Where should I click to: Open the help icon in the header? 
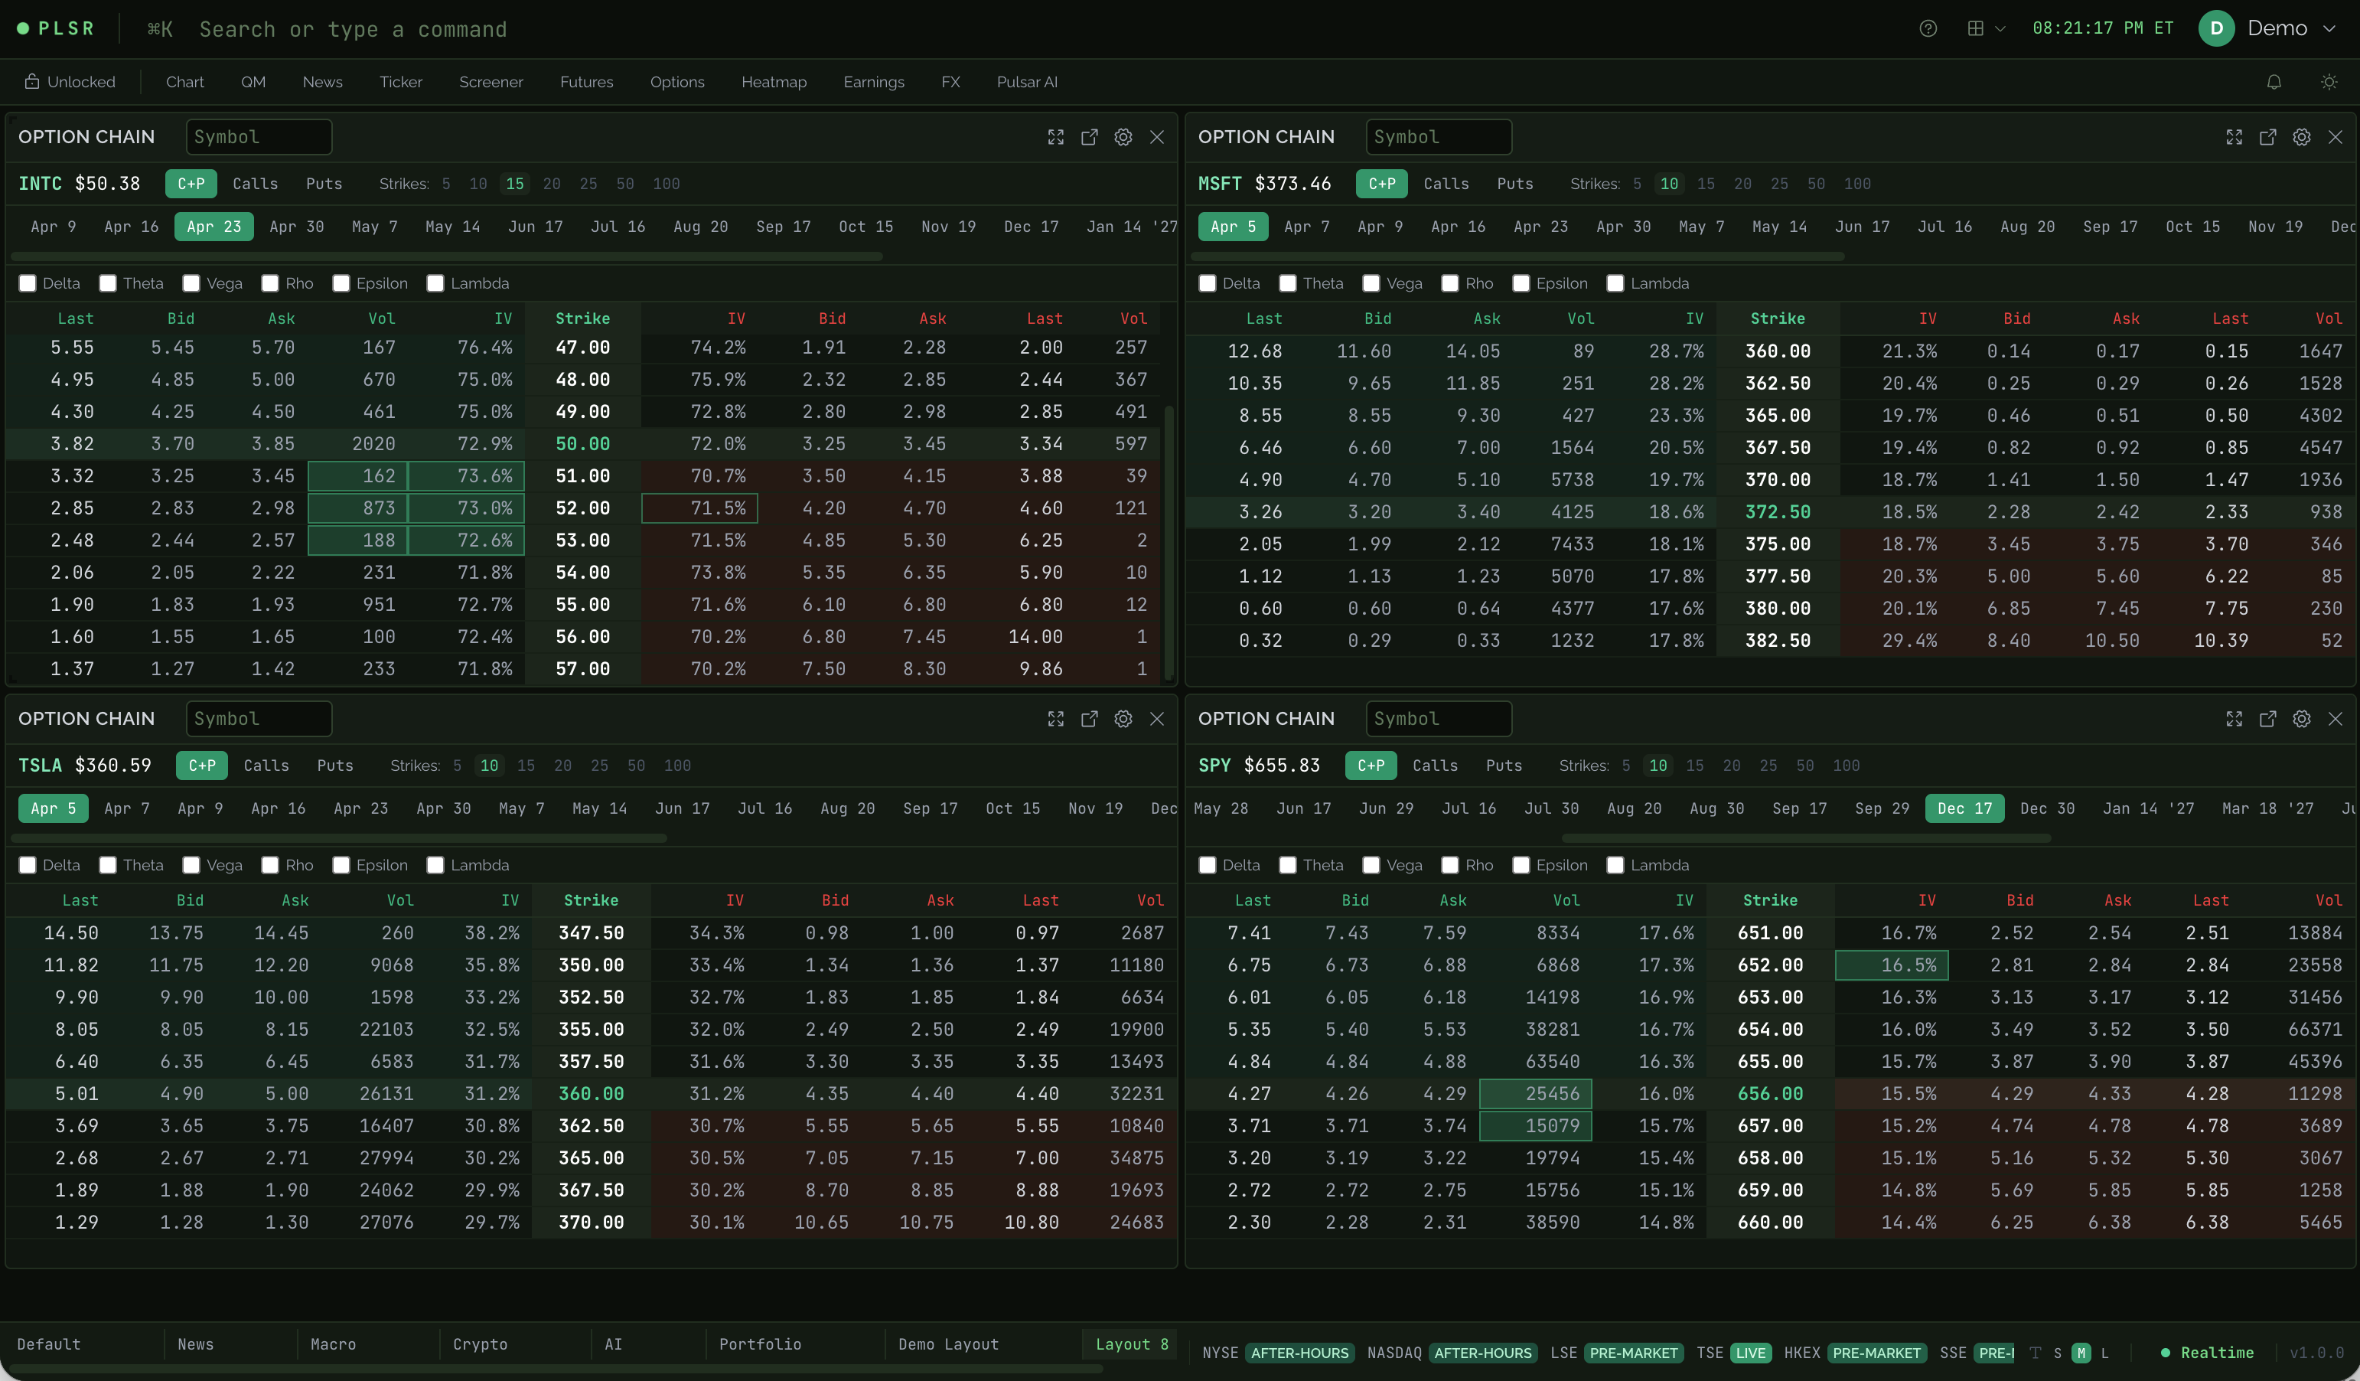coord(1928,28)
